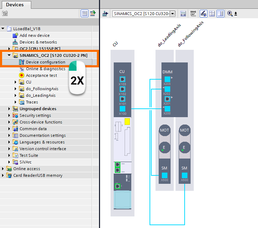Select CU port X102

122,89
